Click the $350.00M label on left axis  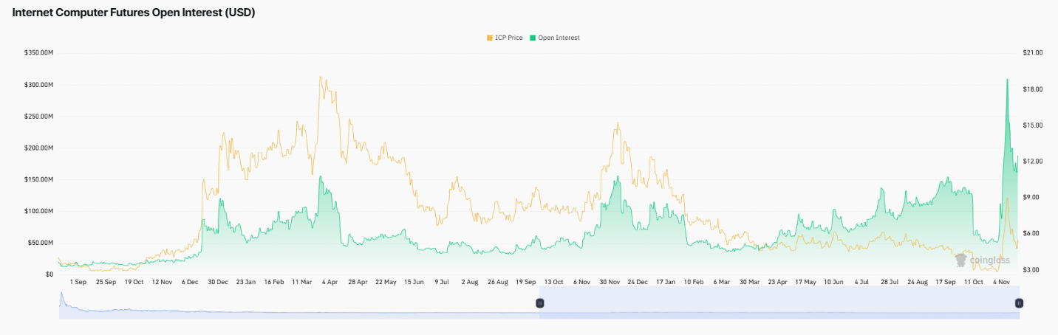[38, 53]
